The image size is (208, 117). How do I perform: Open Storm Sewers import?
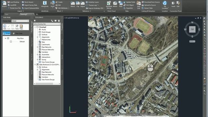(x=27, y=2)
